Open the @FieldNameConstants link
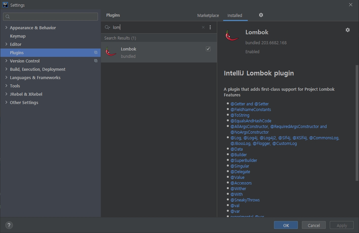This screenshot has height=233, width=359. [251, 109]
